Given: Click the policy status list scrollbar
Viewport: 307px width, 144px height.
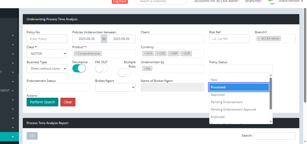Looking at the screenshot, I should (x=271, y=93).
